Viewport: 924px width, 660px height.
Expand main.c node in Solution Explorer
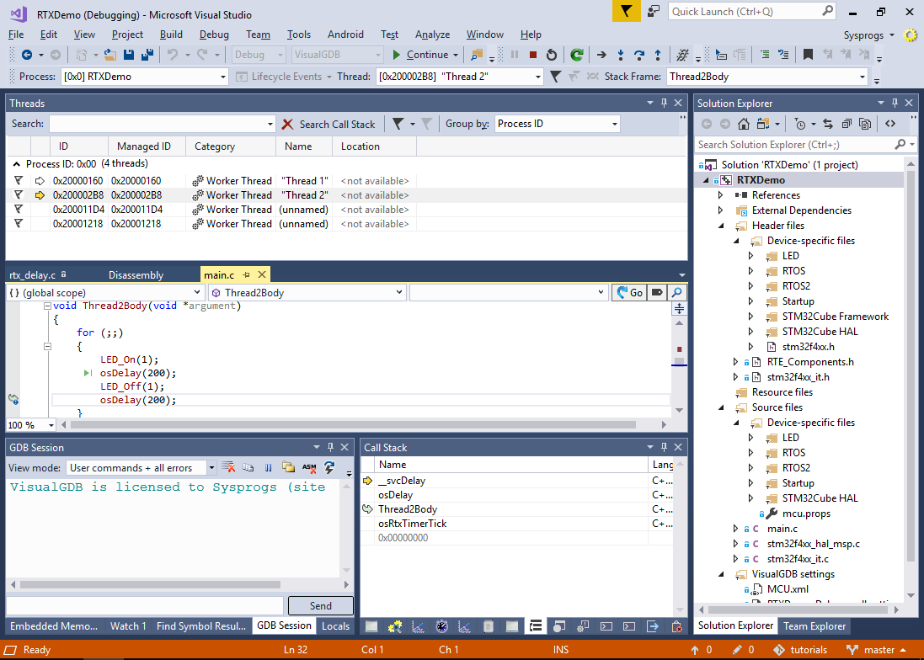(735, 528)
